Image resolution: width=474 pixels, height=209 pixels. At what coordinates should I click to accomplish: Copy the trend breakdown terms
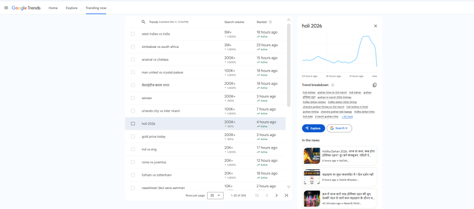point(375,85)
